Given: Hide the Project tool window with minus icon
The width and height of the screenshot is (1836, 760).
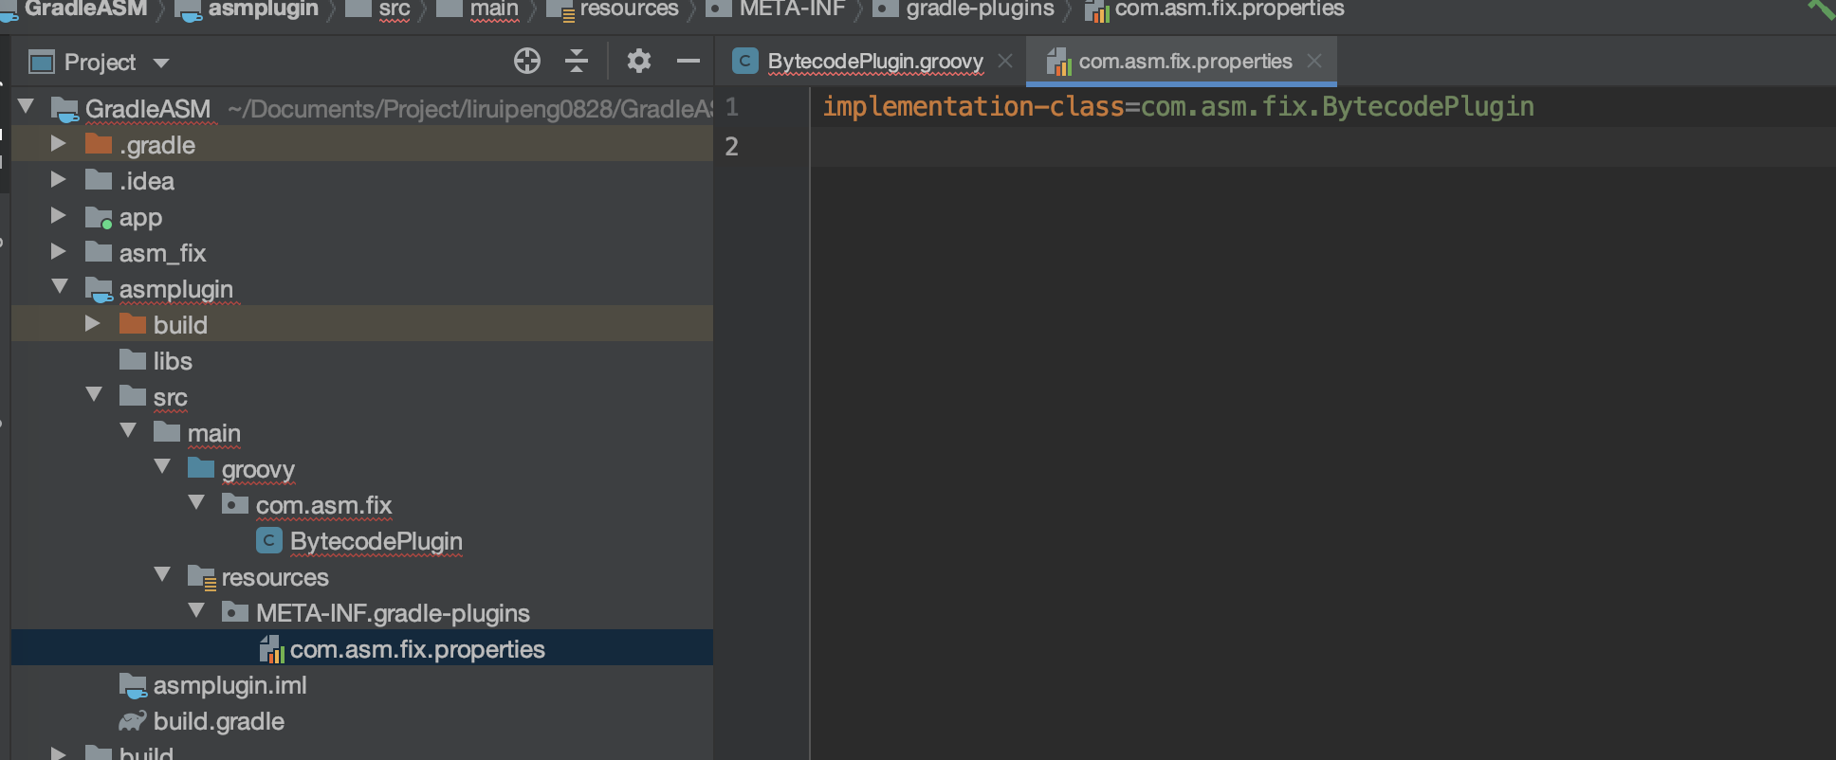Looking at the screenshot, I should 688,62.
